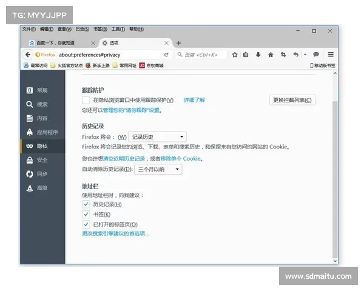This screenshot has height=291, width=364.
Task: Open 安全 Security settings in sidebar
Action: click(42, 160)
